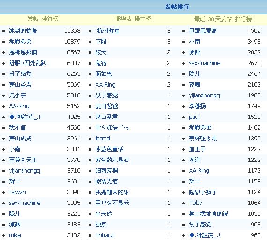
Task: Click 用户名不显示 in the middle column
Action: [112, 203]
